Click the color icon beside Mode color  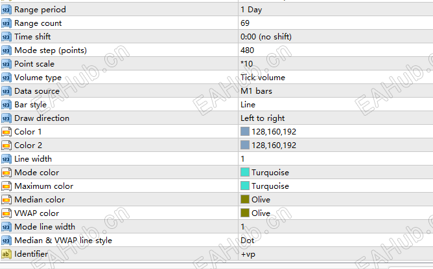tap(6, 173)
